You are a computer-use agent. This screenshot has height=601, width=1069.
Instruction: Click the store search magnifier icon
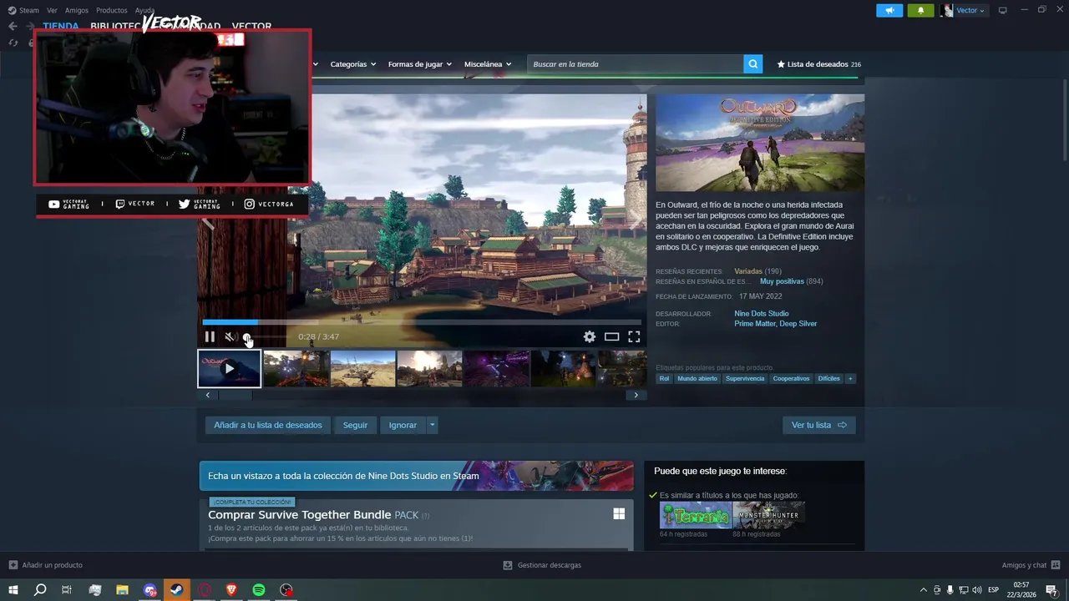753,64
